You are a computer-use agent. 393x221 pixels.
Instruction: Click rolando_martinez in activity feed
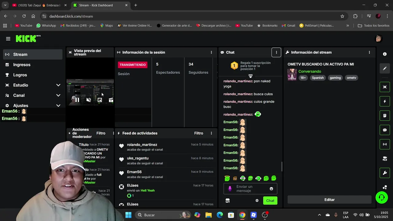[x=142, y=145]
